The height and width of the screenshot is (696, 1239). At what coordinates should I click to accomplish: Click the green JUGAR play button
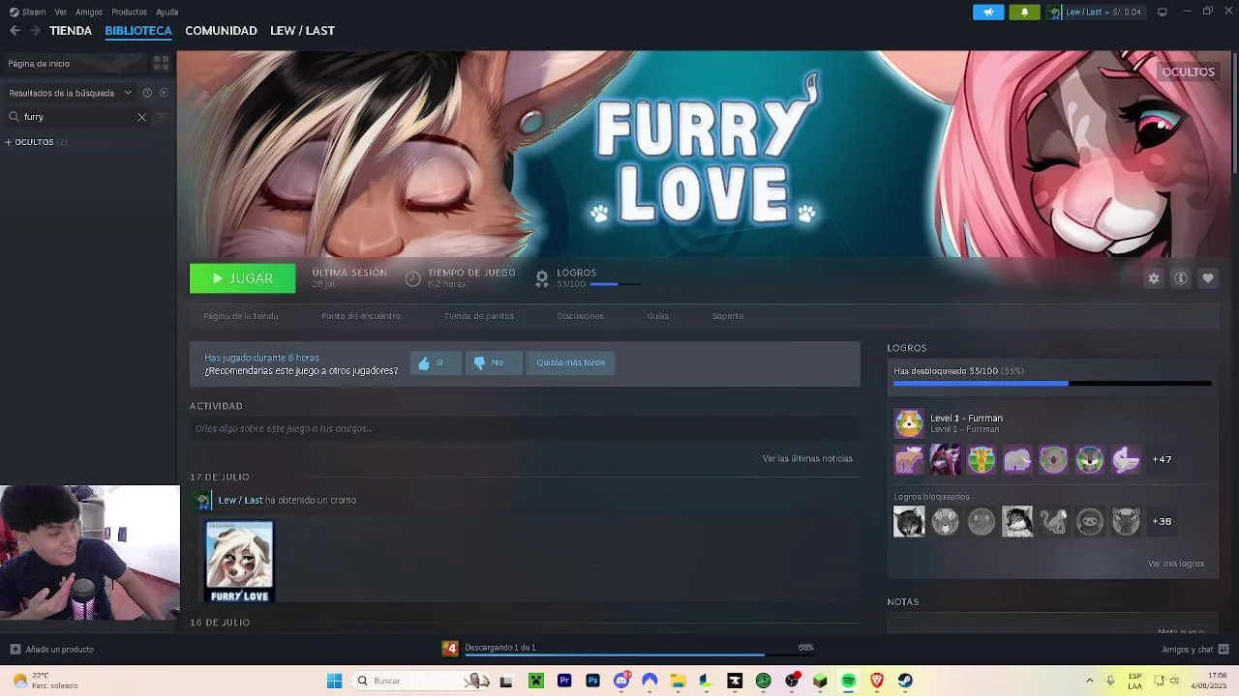tap(242, 278)
